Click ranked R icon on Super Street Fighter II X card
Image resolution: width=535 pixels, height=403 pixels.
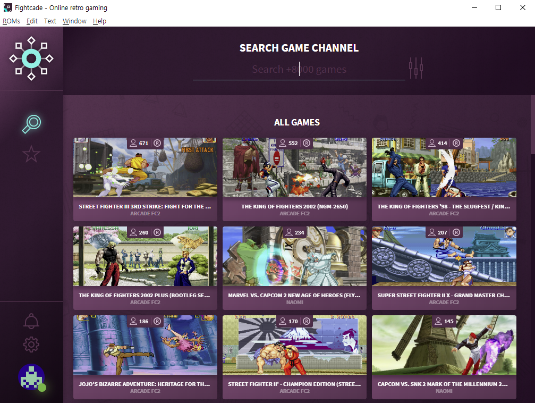coord(456,232)
